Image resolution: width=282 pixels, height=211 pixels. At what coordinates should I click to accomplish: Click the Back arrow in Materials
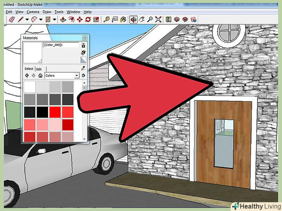coord(27,75)
